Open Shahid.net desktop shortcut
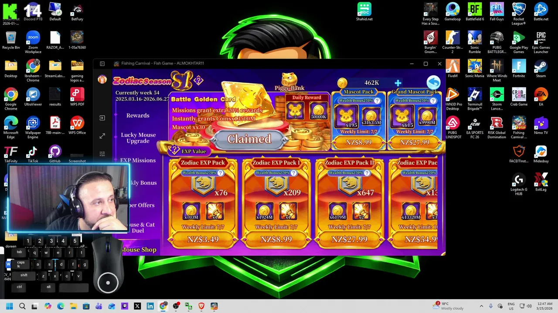Image resolution: width=558 pixels, height=313 pixels. point(364,12)
